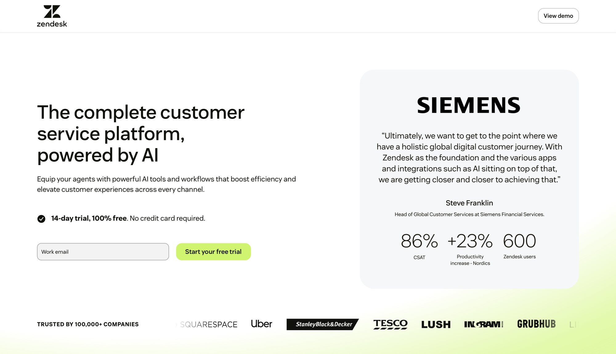This screenshot has width=616, height=354.
Task: Click the Tesco brand logo
Action: pos(390,324)
